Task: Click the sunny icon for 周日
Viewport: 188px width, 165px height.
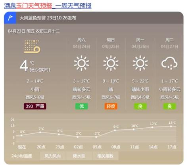Action: tap(111, 63)
